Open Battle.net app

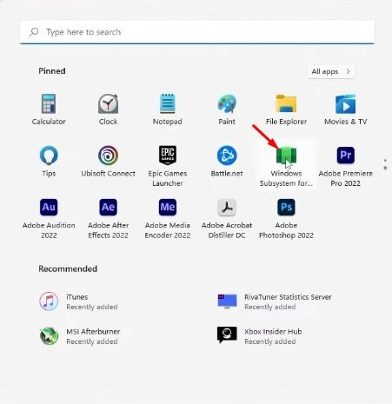227,162
